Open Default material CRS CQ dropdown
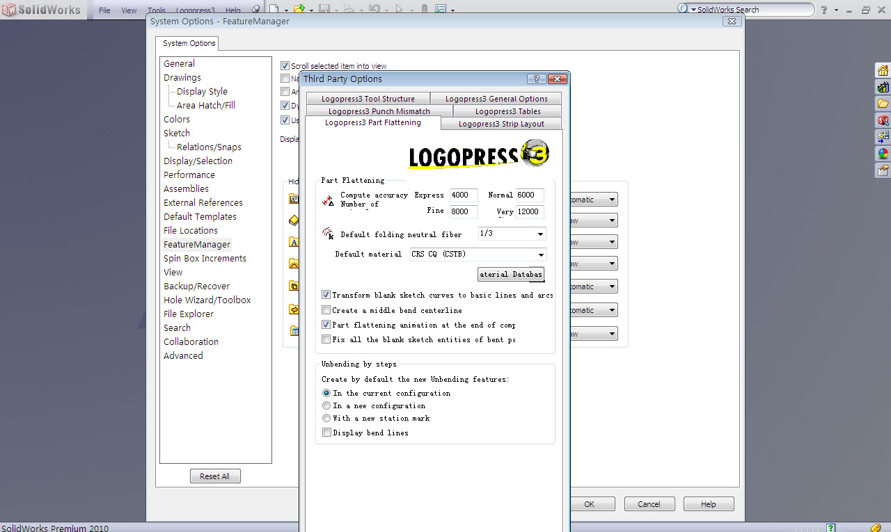The image size is (891, 532). 478,255
